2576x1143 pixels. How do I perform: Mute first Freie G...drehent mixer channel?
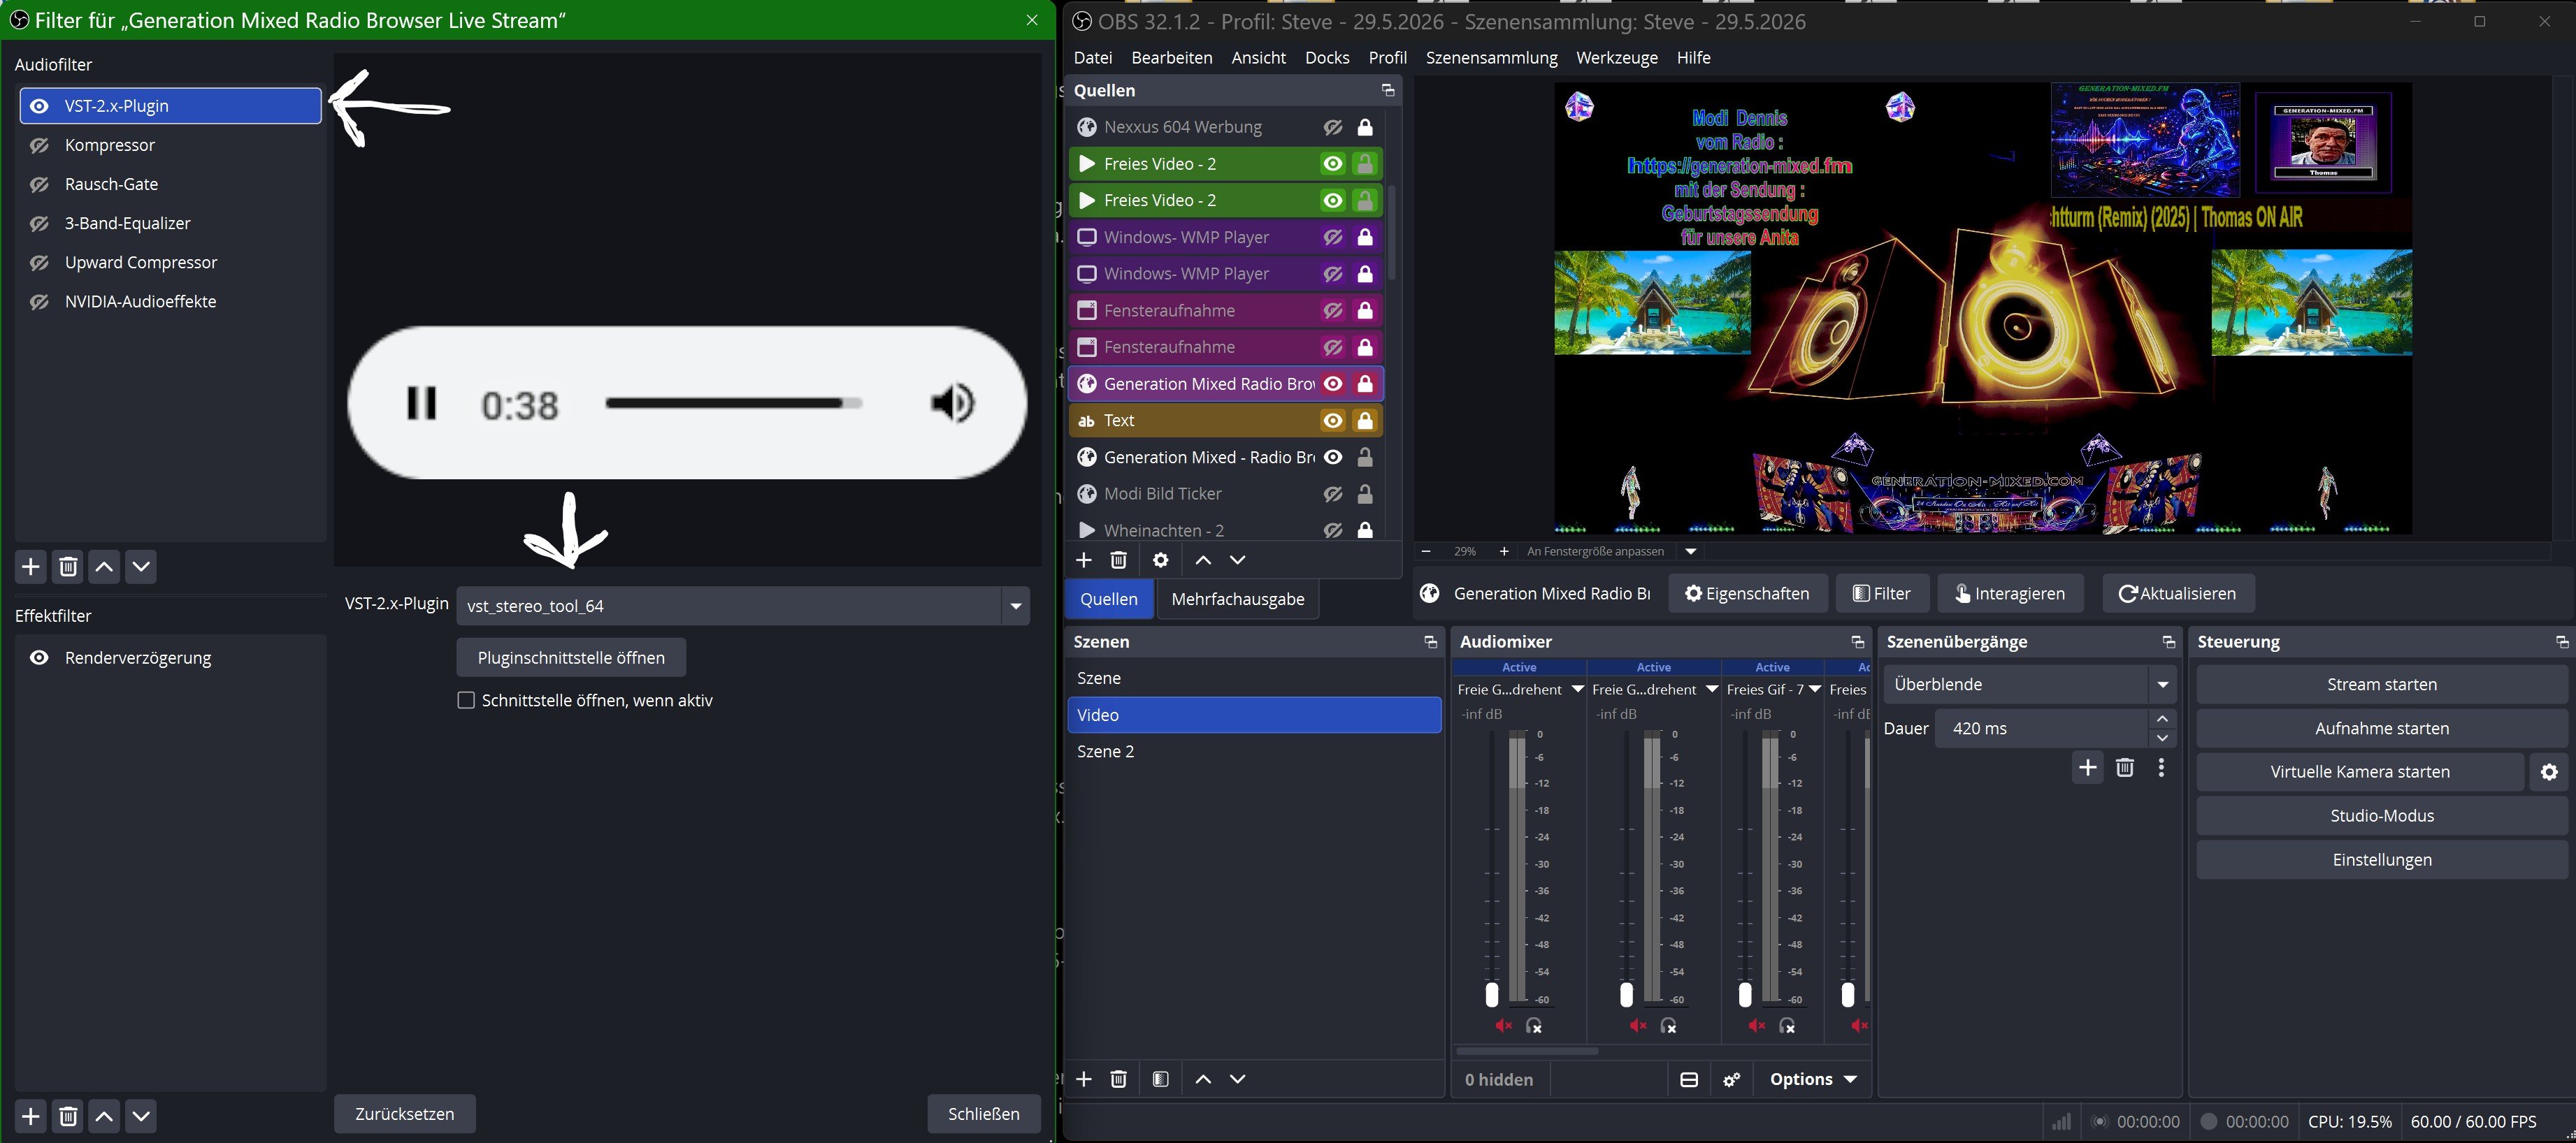[1503, 1026]
